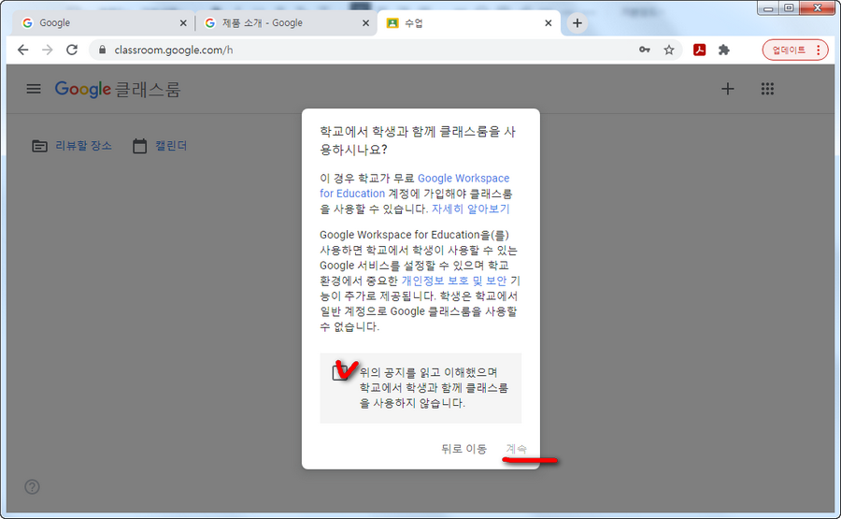Screen dimensions: 841x519
Task: Open 리뷰할 장소 link
Action: [x=84, y=146]
